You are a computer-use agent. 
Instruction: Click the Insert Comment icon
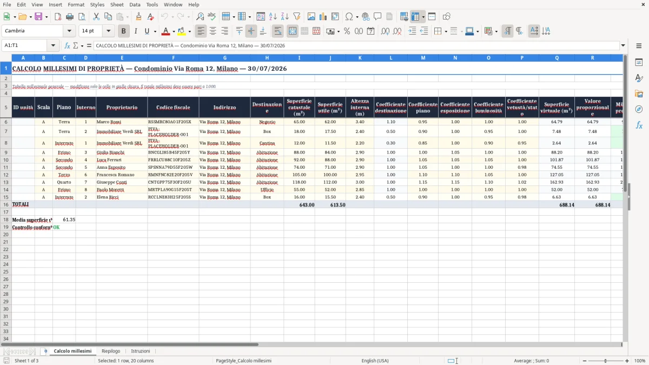378,17
